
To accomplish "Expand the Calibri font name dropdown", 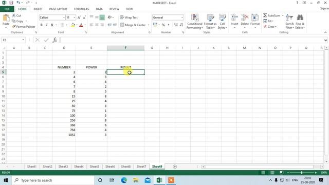I will click(x=64, y=17).
